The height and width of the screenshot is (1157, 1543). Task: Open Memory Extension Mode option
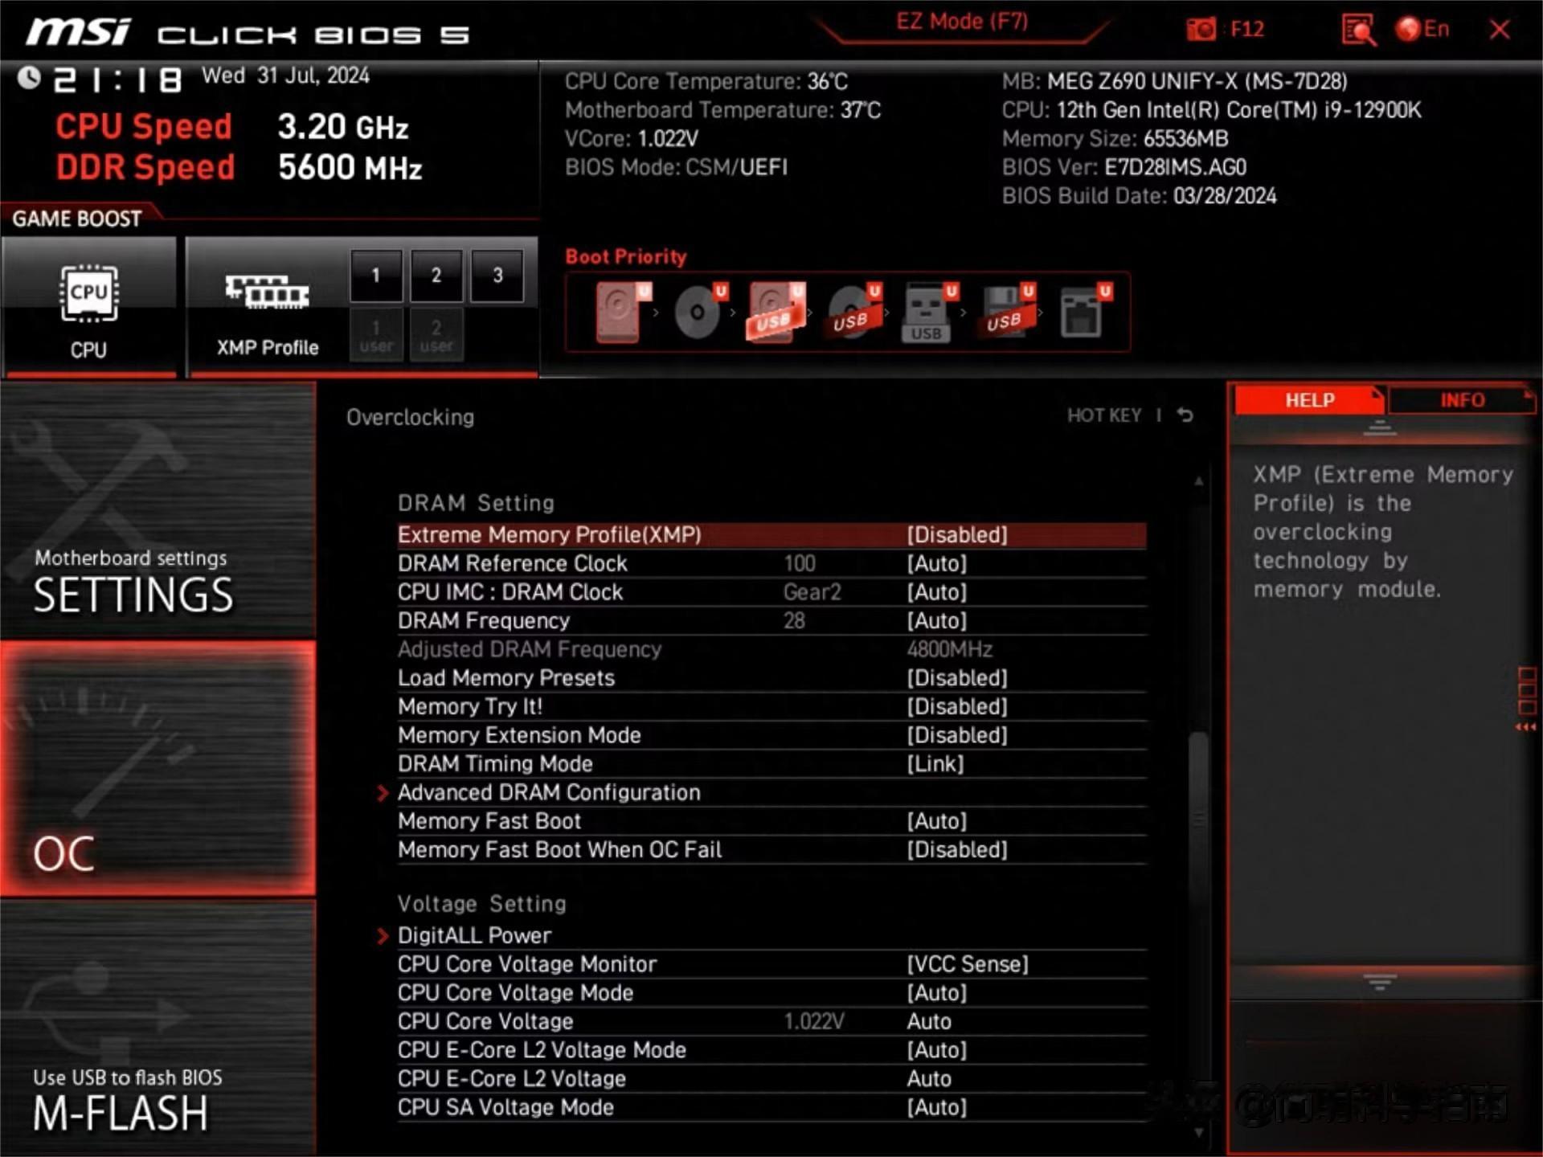click(771, 735)
